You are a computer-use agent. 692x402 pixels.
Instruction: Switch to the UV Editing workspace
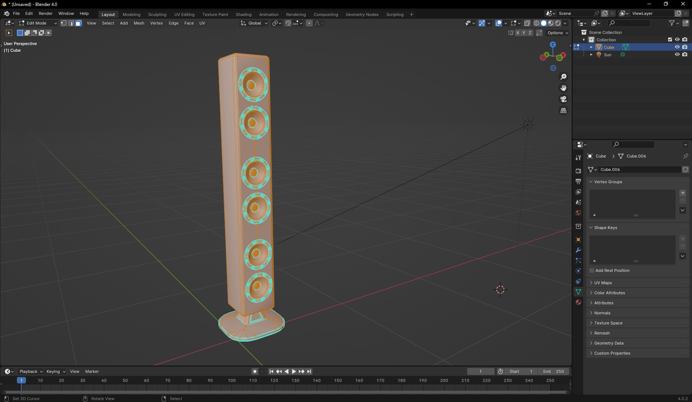click(x=184, y=14)
